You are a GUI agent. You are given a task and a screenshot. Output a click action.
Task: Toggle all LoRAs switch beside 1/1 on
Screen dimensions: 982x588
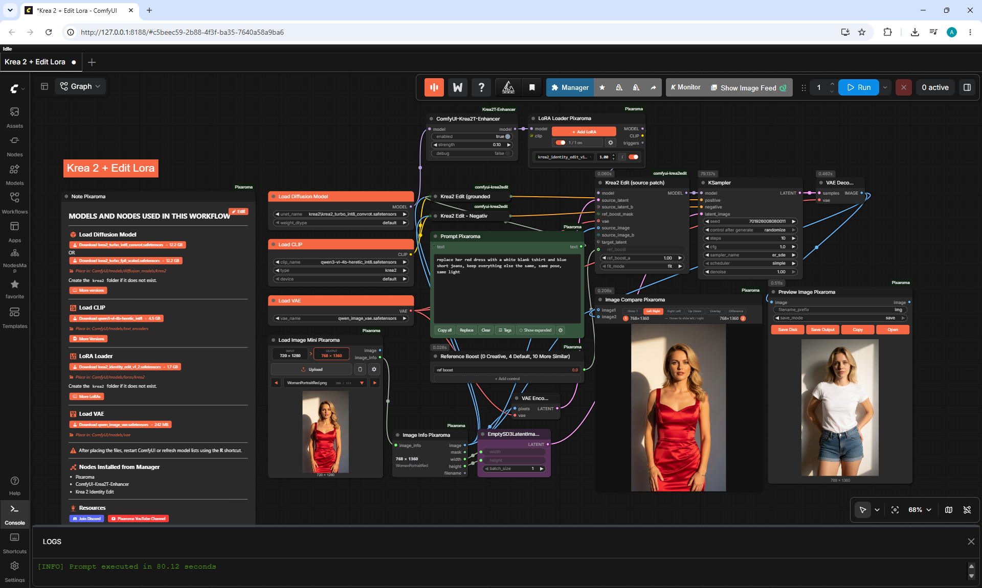[561, 143]
